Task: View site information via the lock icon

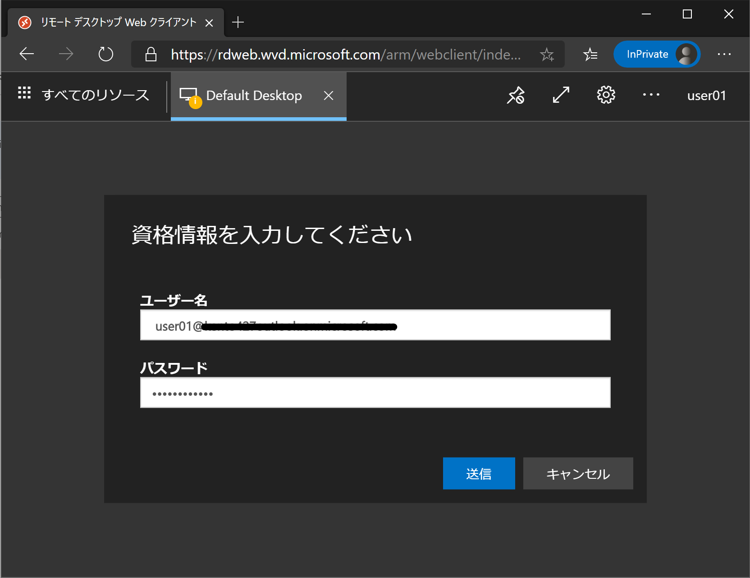Action: coord(151,54)
